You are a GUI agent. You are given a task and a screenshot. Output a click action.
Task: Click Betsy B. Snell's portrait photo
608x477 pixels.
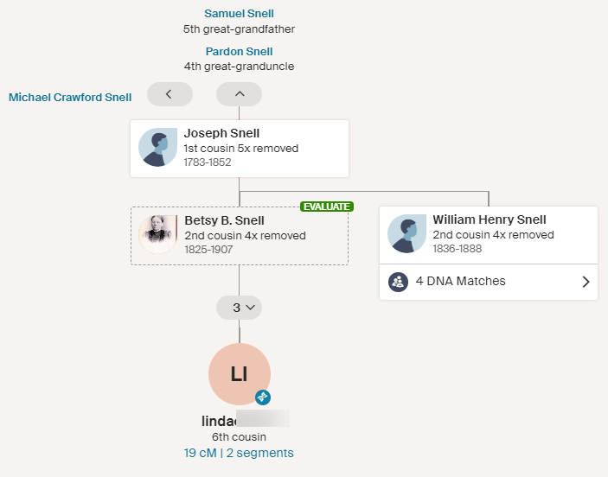point(157,234)
